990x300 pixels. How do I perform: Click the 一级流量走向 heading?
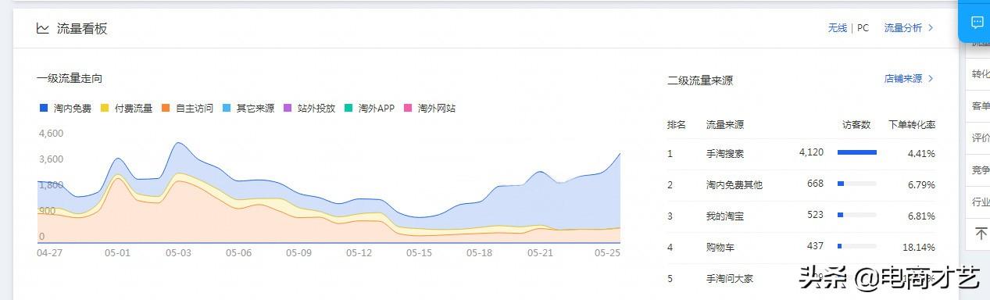click(x=69, y=78)
